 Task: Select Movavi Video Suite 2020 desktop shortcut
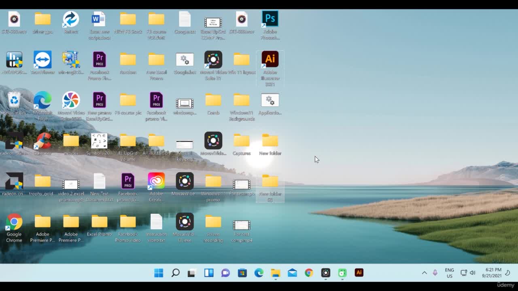point(71,106)
